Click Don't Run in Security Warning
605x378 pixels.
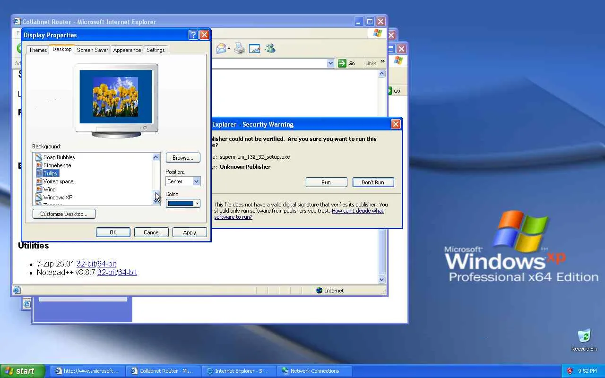(373, 182)
